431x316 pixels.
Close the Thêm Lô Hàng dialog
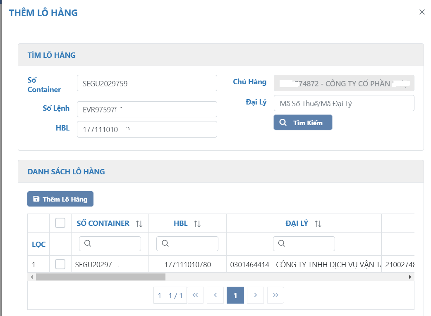(x=422, y=12)
